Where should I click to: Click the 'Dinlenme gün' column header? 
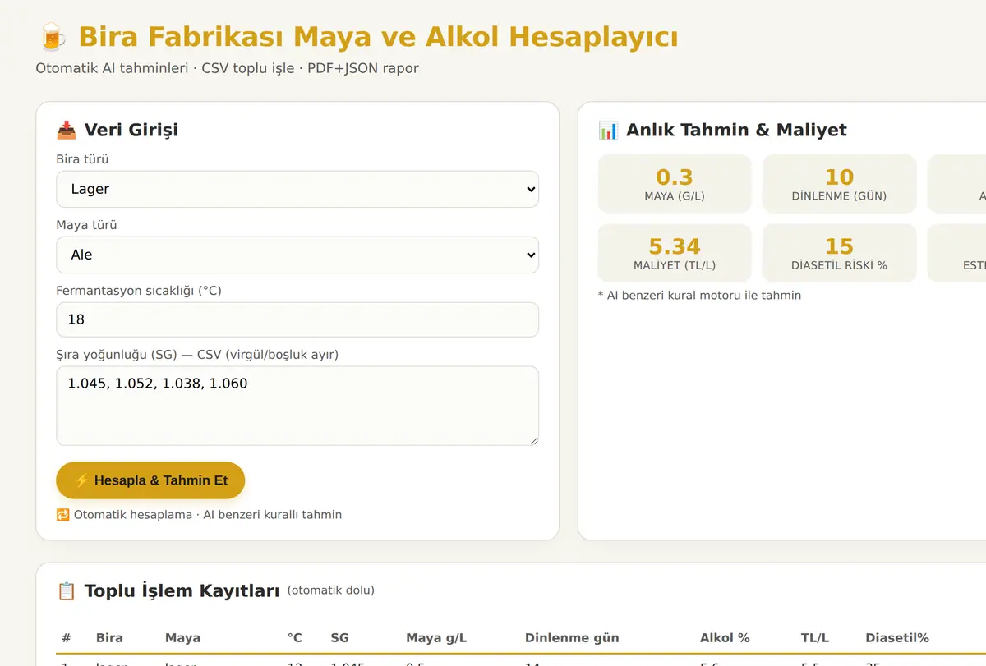click(572, 637)
